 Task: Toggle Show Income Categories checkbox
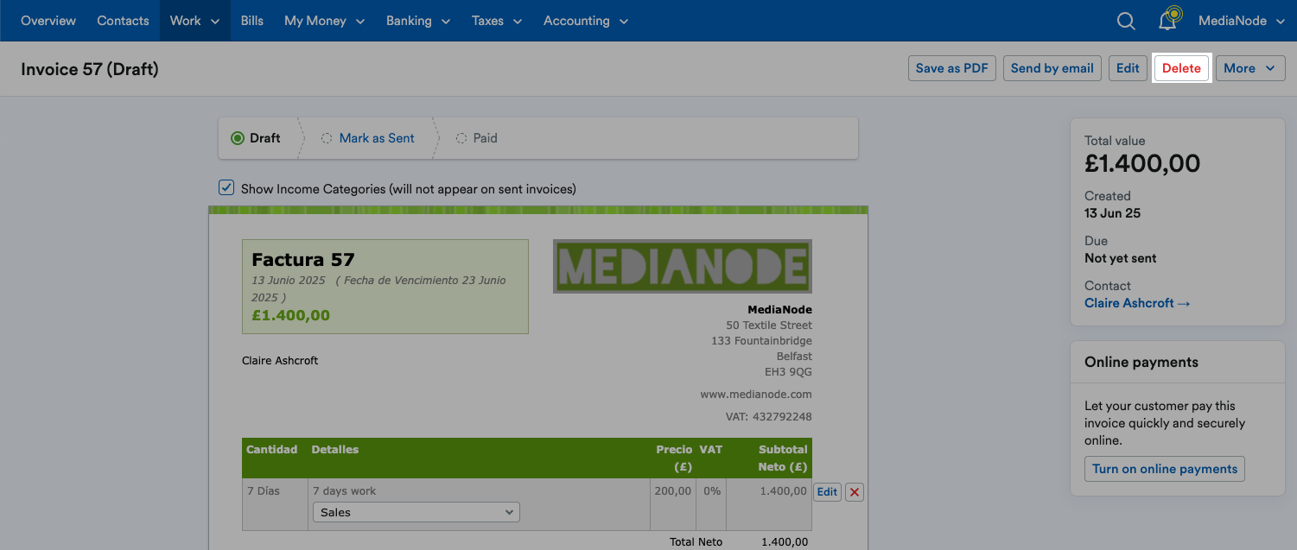226,187
